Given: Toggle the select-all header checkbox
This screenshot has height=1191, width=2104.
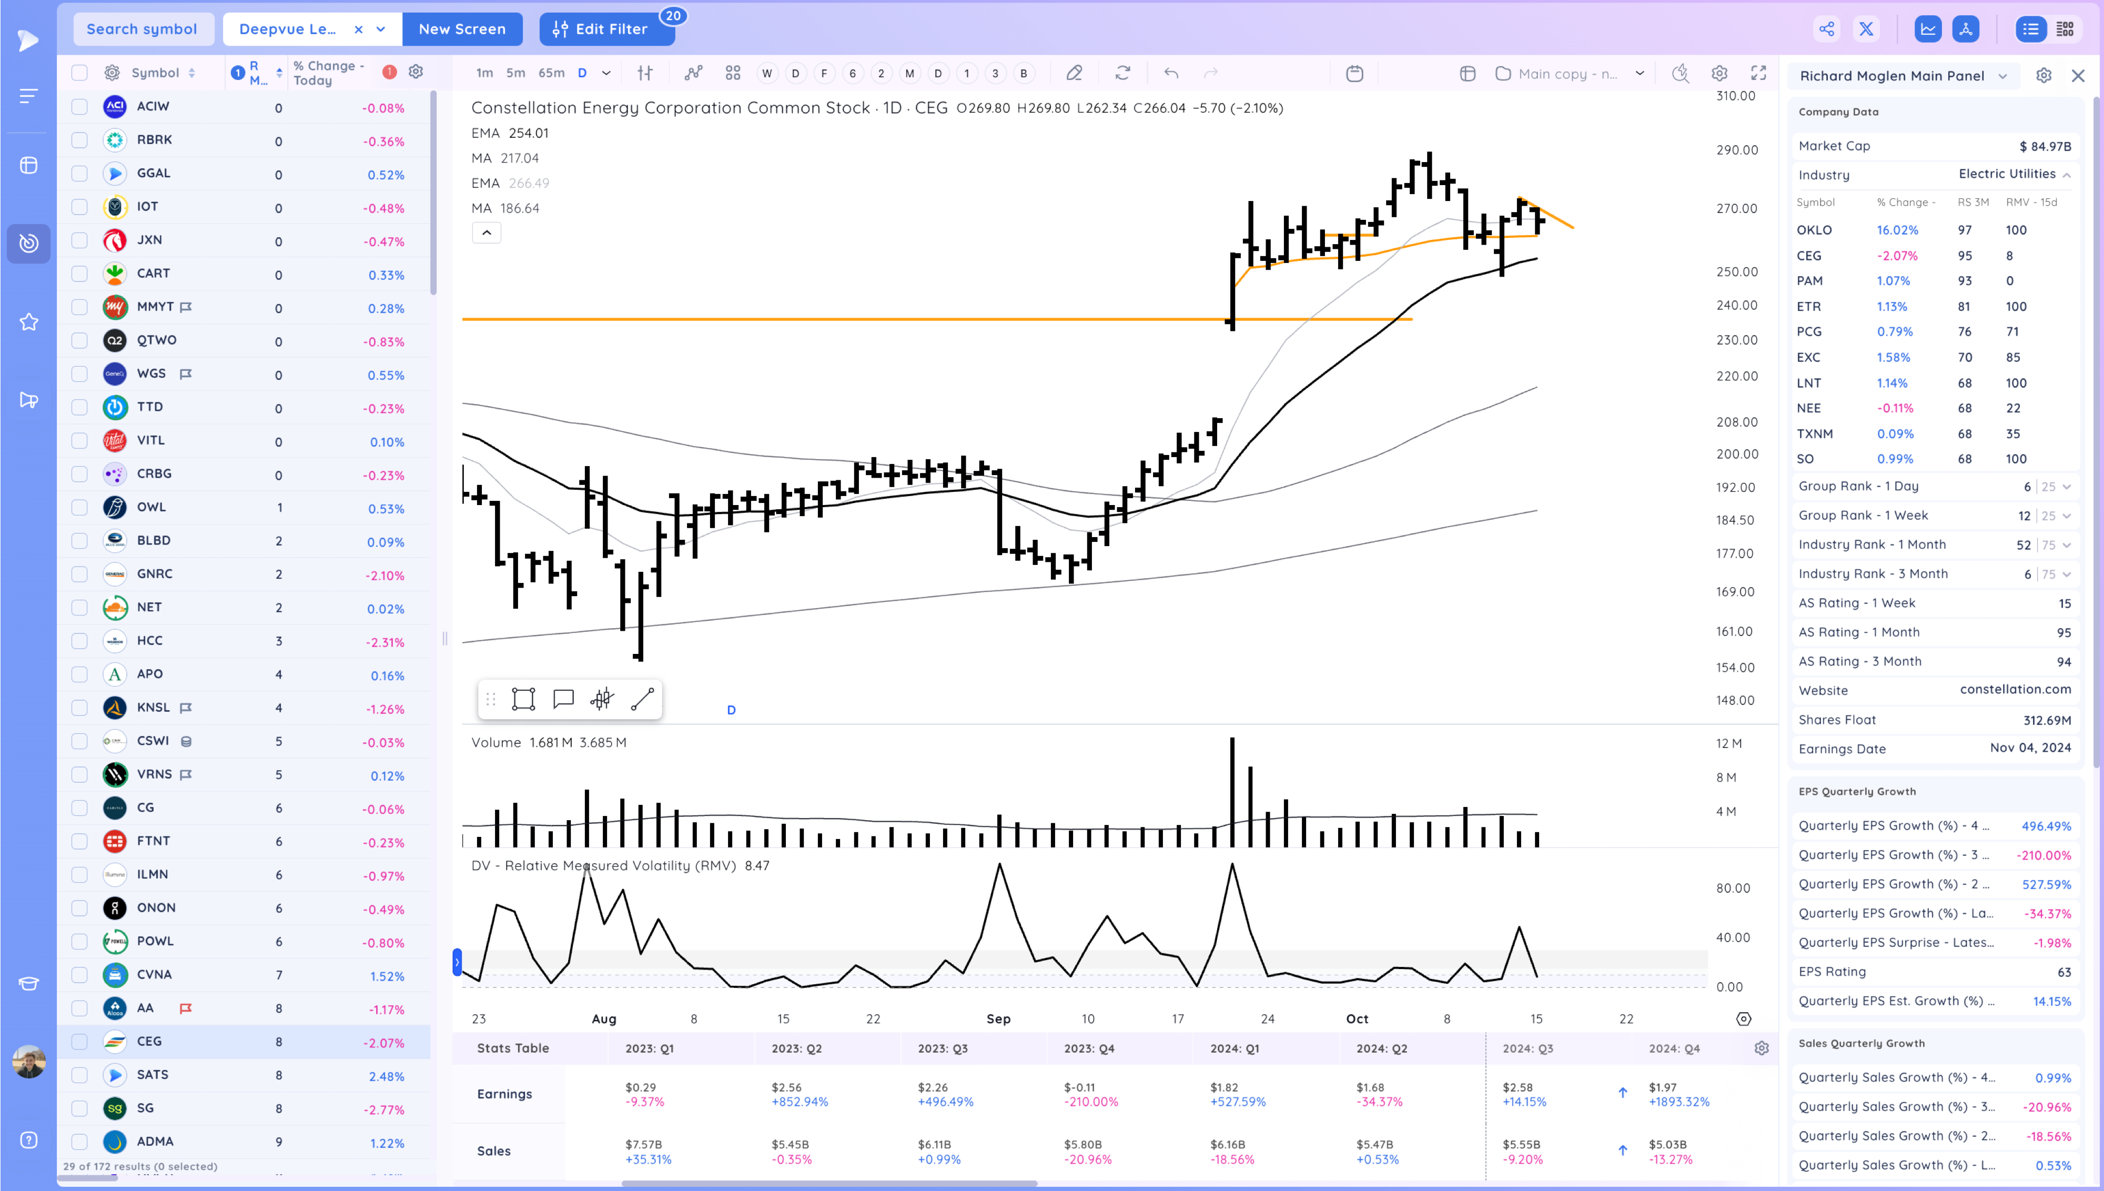Looking at the screenshot, I should coord(79,73).
